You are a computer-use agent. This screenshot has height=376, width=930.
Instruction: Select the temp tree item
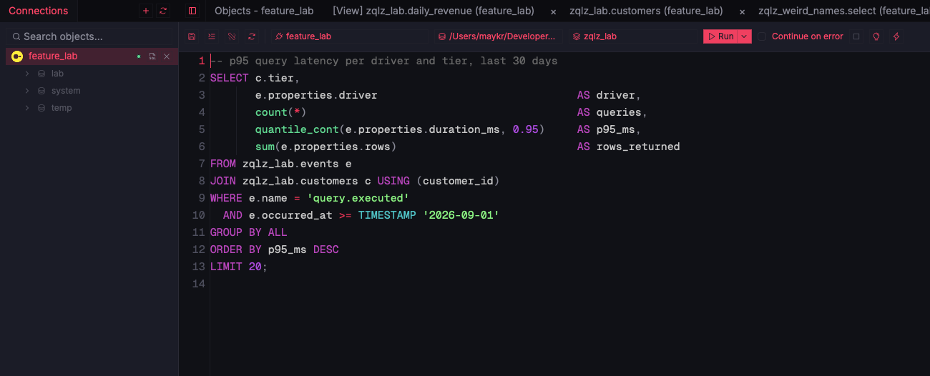(62, 108)
